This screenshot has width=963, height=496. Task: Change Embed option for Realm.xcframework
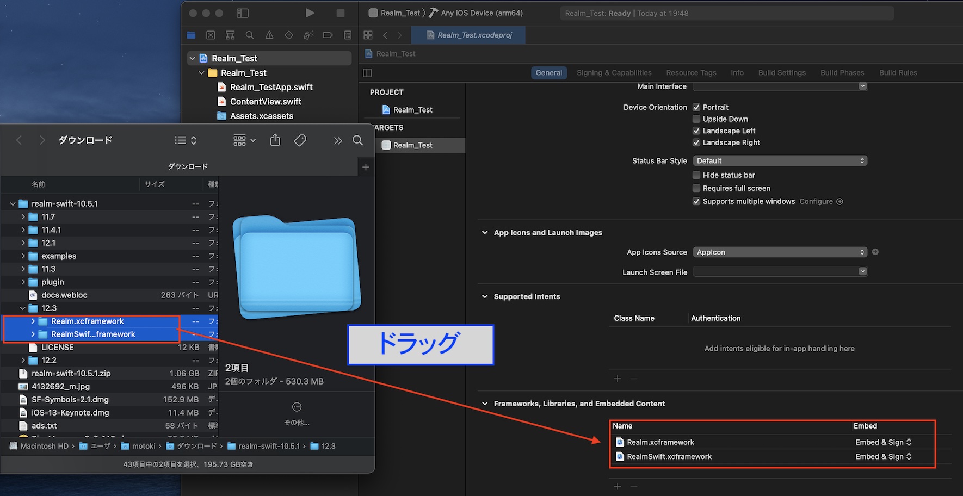pos(883,442)
